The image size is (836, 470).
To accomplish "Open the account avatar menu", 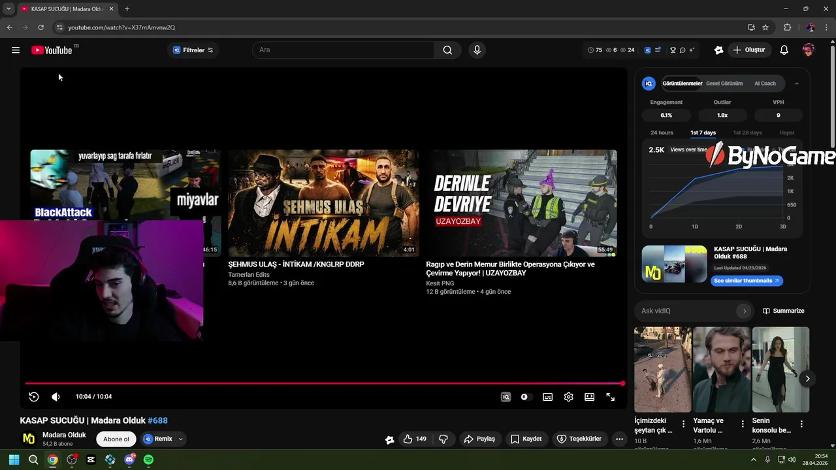I will (809, 50).
